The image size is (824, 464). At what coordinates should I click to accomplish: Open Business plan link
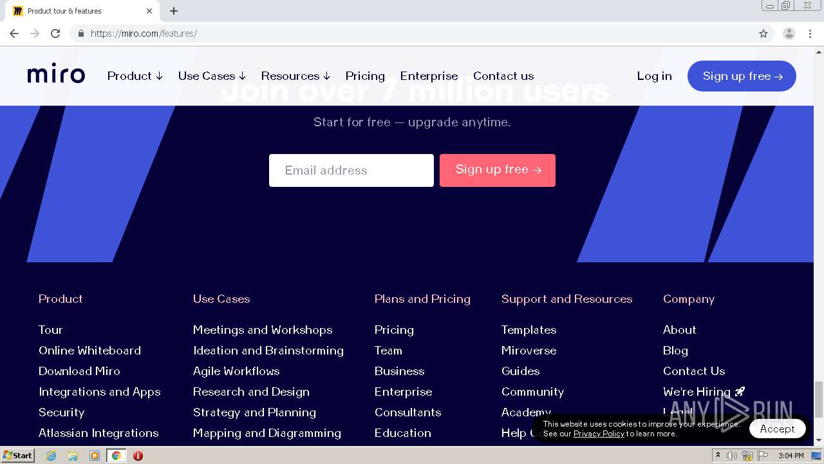[x=400, y=371]
